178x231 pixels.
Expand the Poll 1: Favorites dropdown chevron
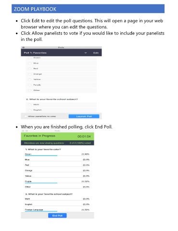[86, 53]
